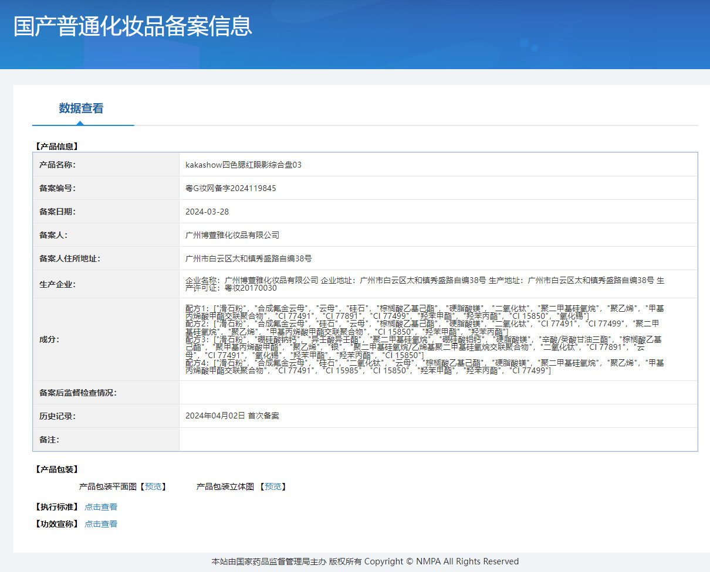Select filing date 2024-03-28
710x572 pixels.
pos(207,212)
